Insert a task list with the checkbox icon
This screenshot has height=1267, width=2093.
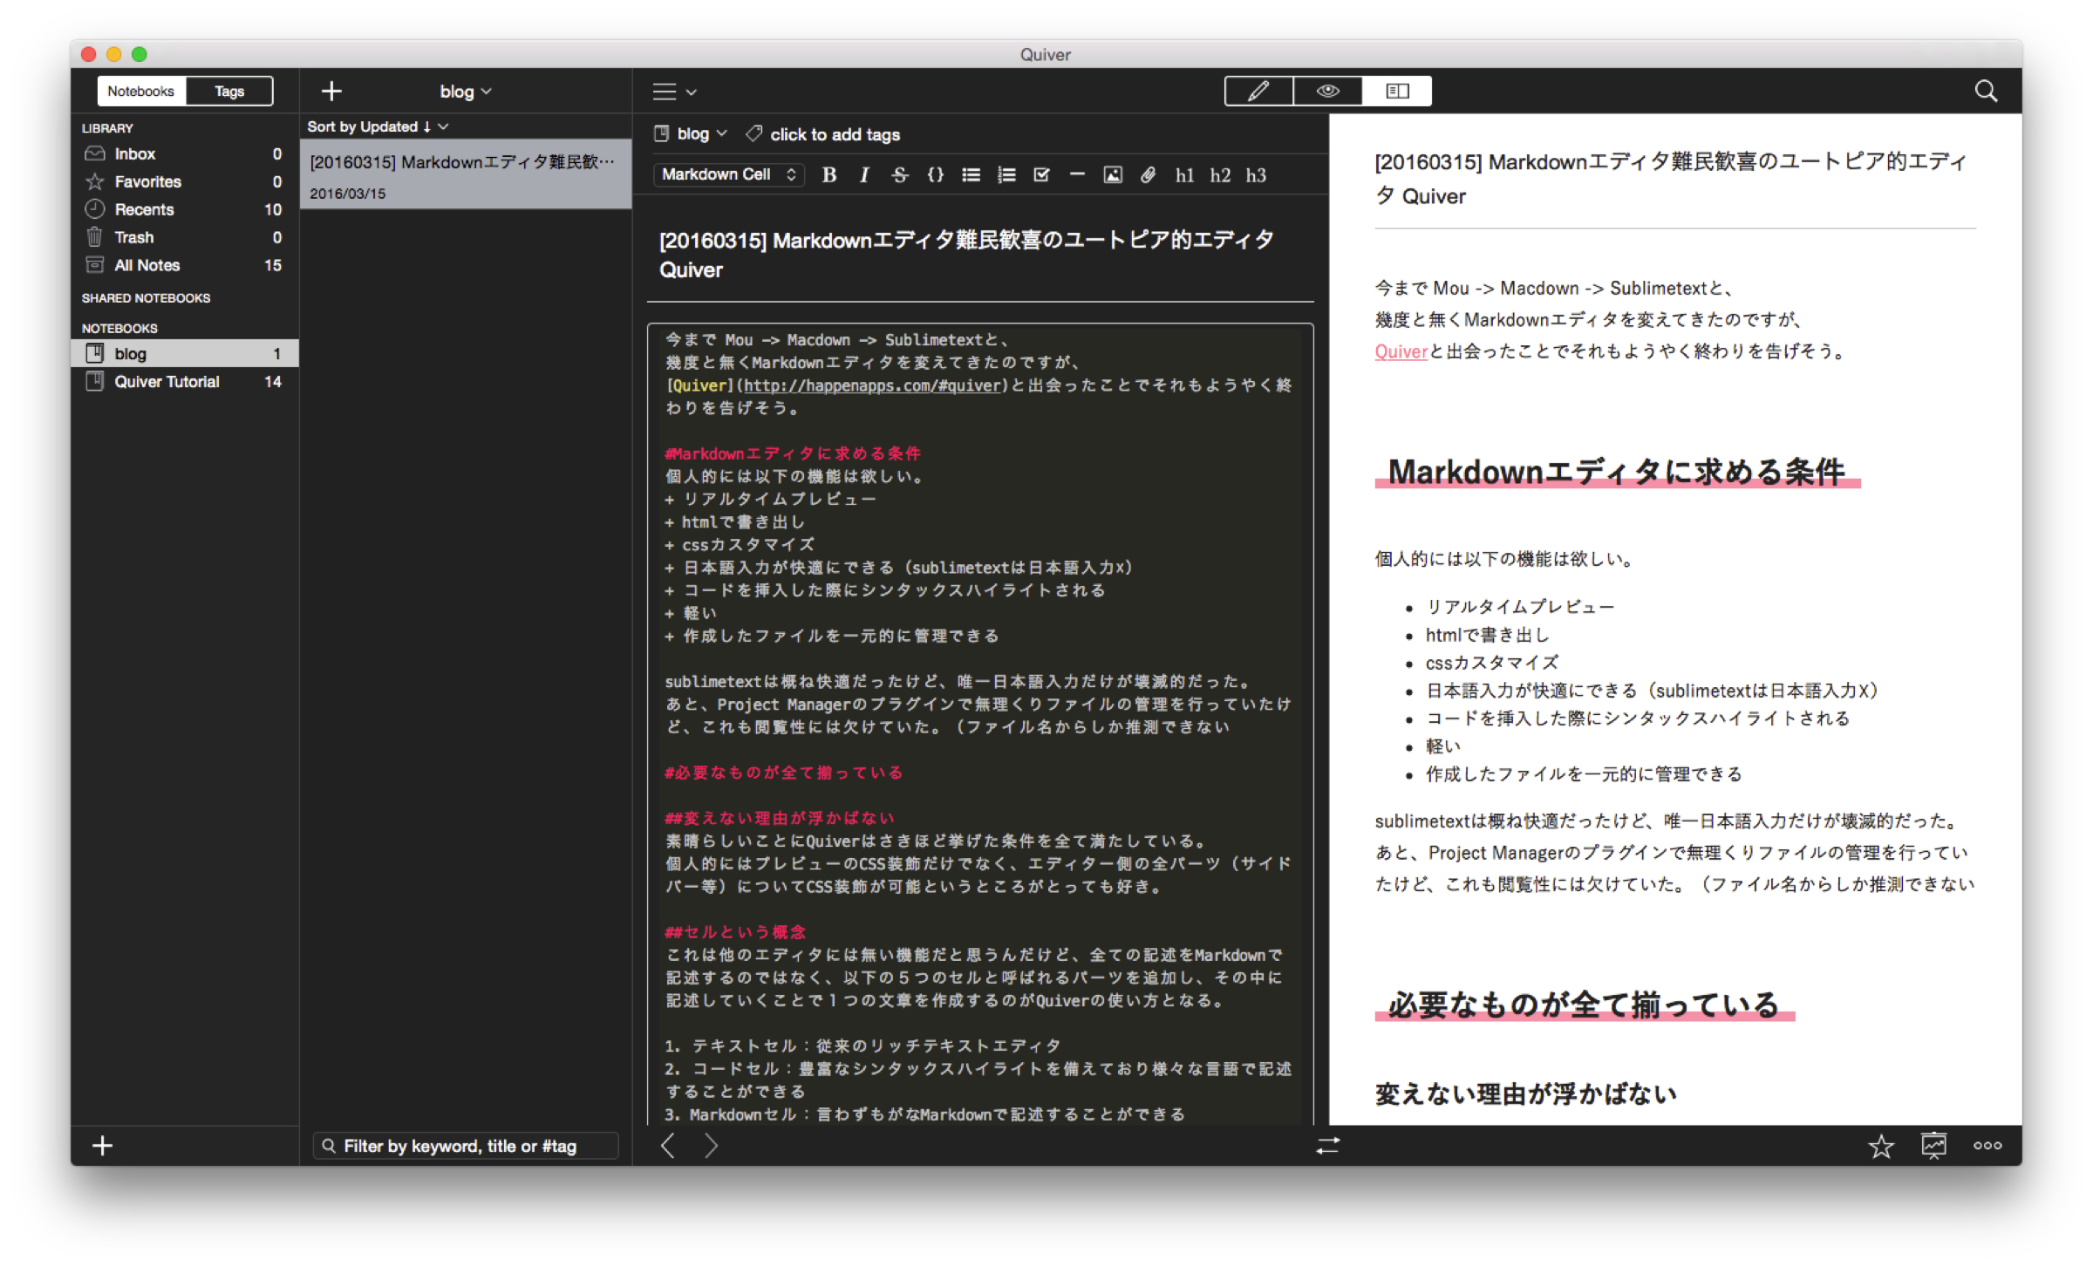tap(1041, 175)
